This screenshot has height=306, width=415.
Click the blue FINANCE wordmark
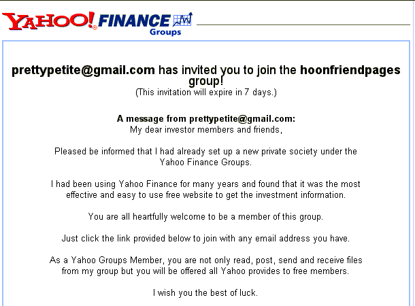click(134, 21)
